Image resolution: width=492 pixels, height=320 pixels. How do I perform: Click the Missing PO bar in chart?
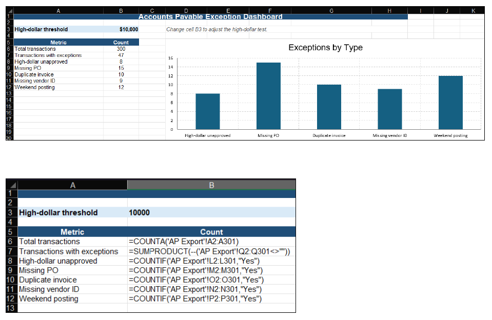click(x=269, y=96)
